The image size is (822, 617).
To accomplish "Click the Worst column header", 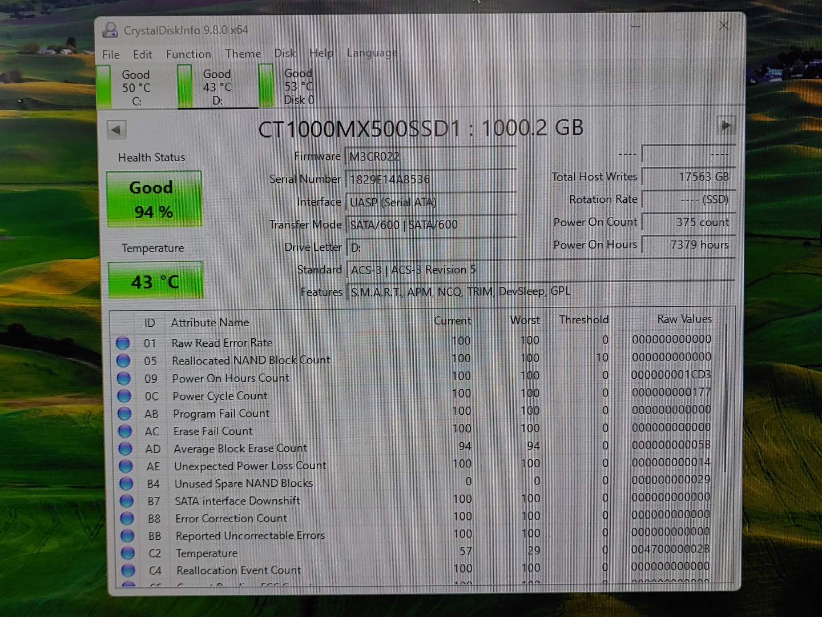I will click(525, 320).
